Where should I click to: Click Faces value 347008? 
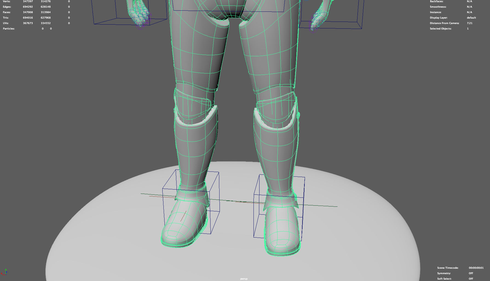coord(28,12)
